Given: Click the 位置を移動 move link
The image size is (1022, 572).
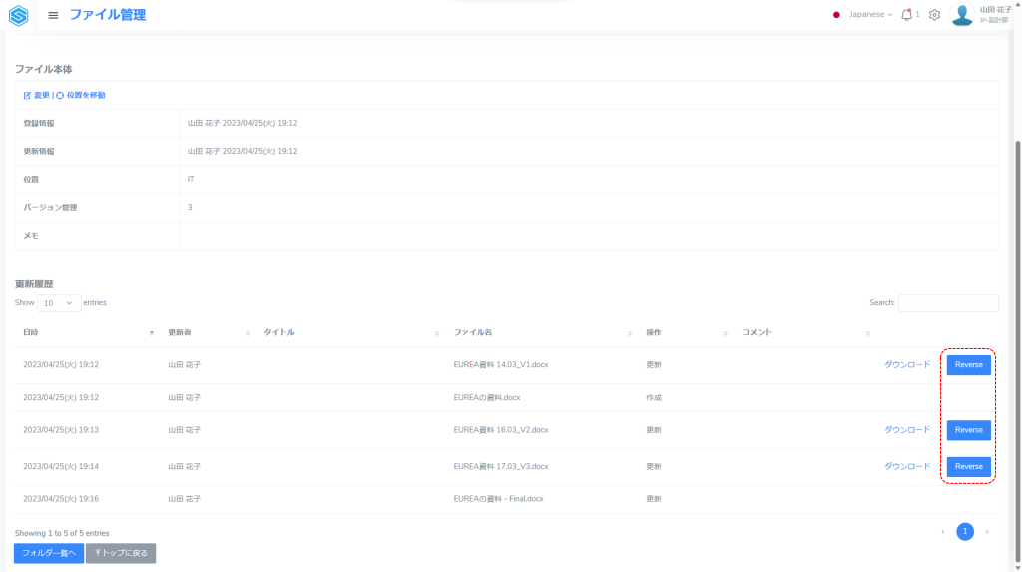Looking at the screenshot, I should [81, 95].
